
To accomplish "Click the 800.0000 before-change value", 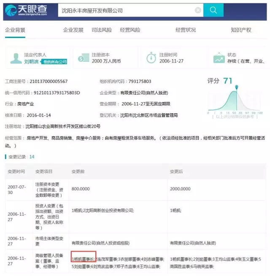I will (81, 189).
